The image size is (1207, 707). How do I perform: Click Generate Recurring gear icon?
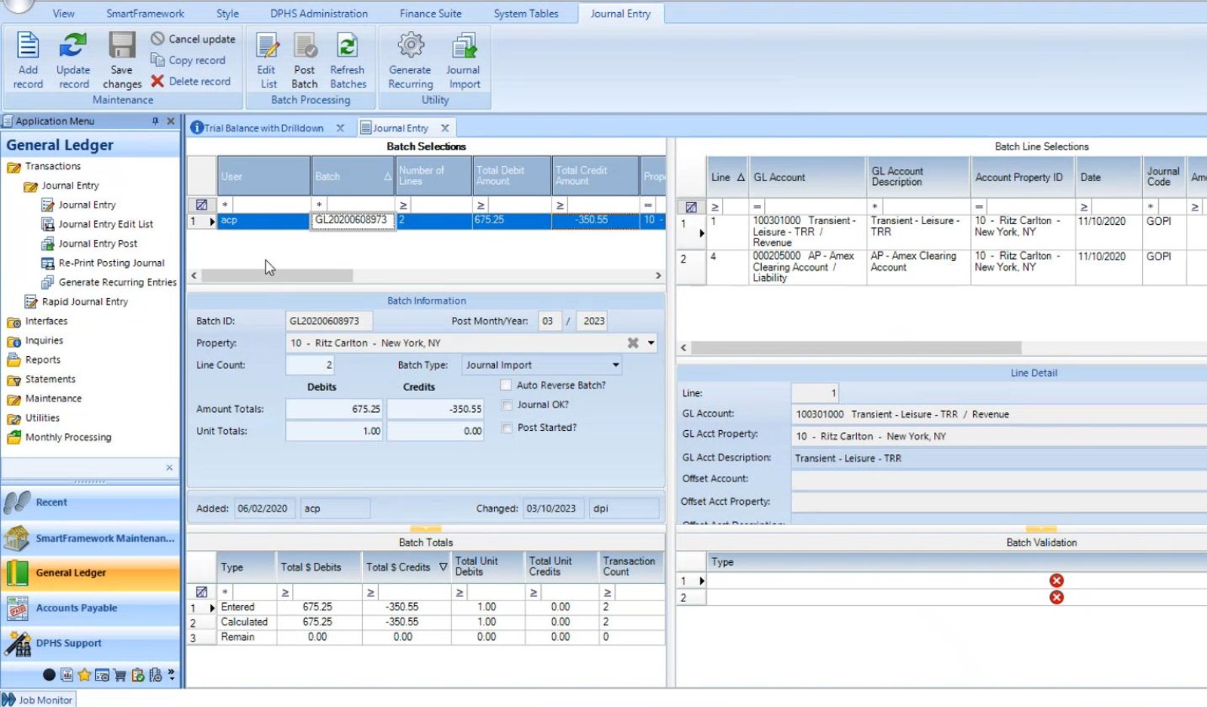[410, 45]
